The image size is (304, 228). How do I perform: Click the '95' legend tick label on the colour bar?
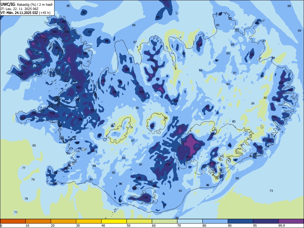point(255,226)
